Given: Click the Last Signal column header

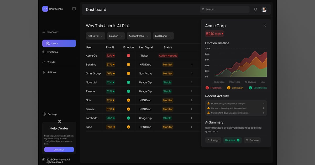Looking at the screenshot, I should pyautogui.click(x=146, y=47).
